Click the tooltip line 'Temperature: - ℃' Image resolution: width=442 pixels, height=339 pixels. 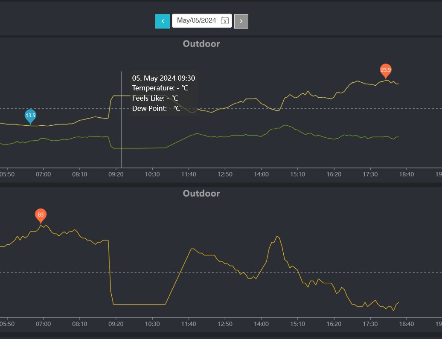(x=160, y=88)
